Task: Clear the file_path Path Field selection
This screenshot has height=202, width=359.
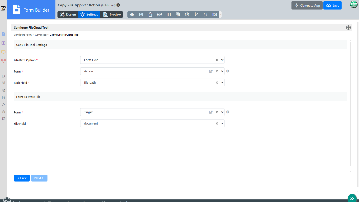Action: (217, 82)
